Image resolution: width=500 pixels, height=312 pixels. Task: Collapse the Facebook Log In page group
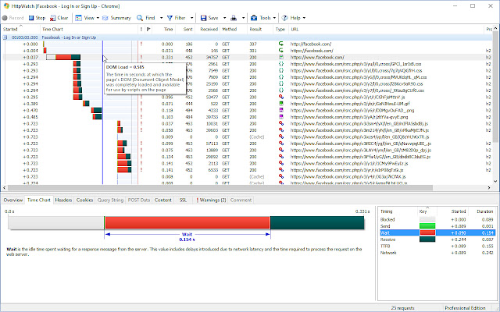pos(5,37)
